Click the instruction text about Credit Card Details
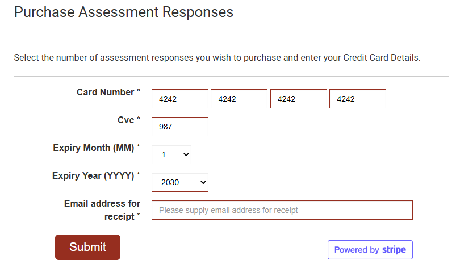456x268 pixels. click(x=217, y=57)
